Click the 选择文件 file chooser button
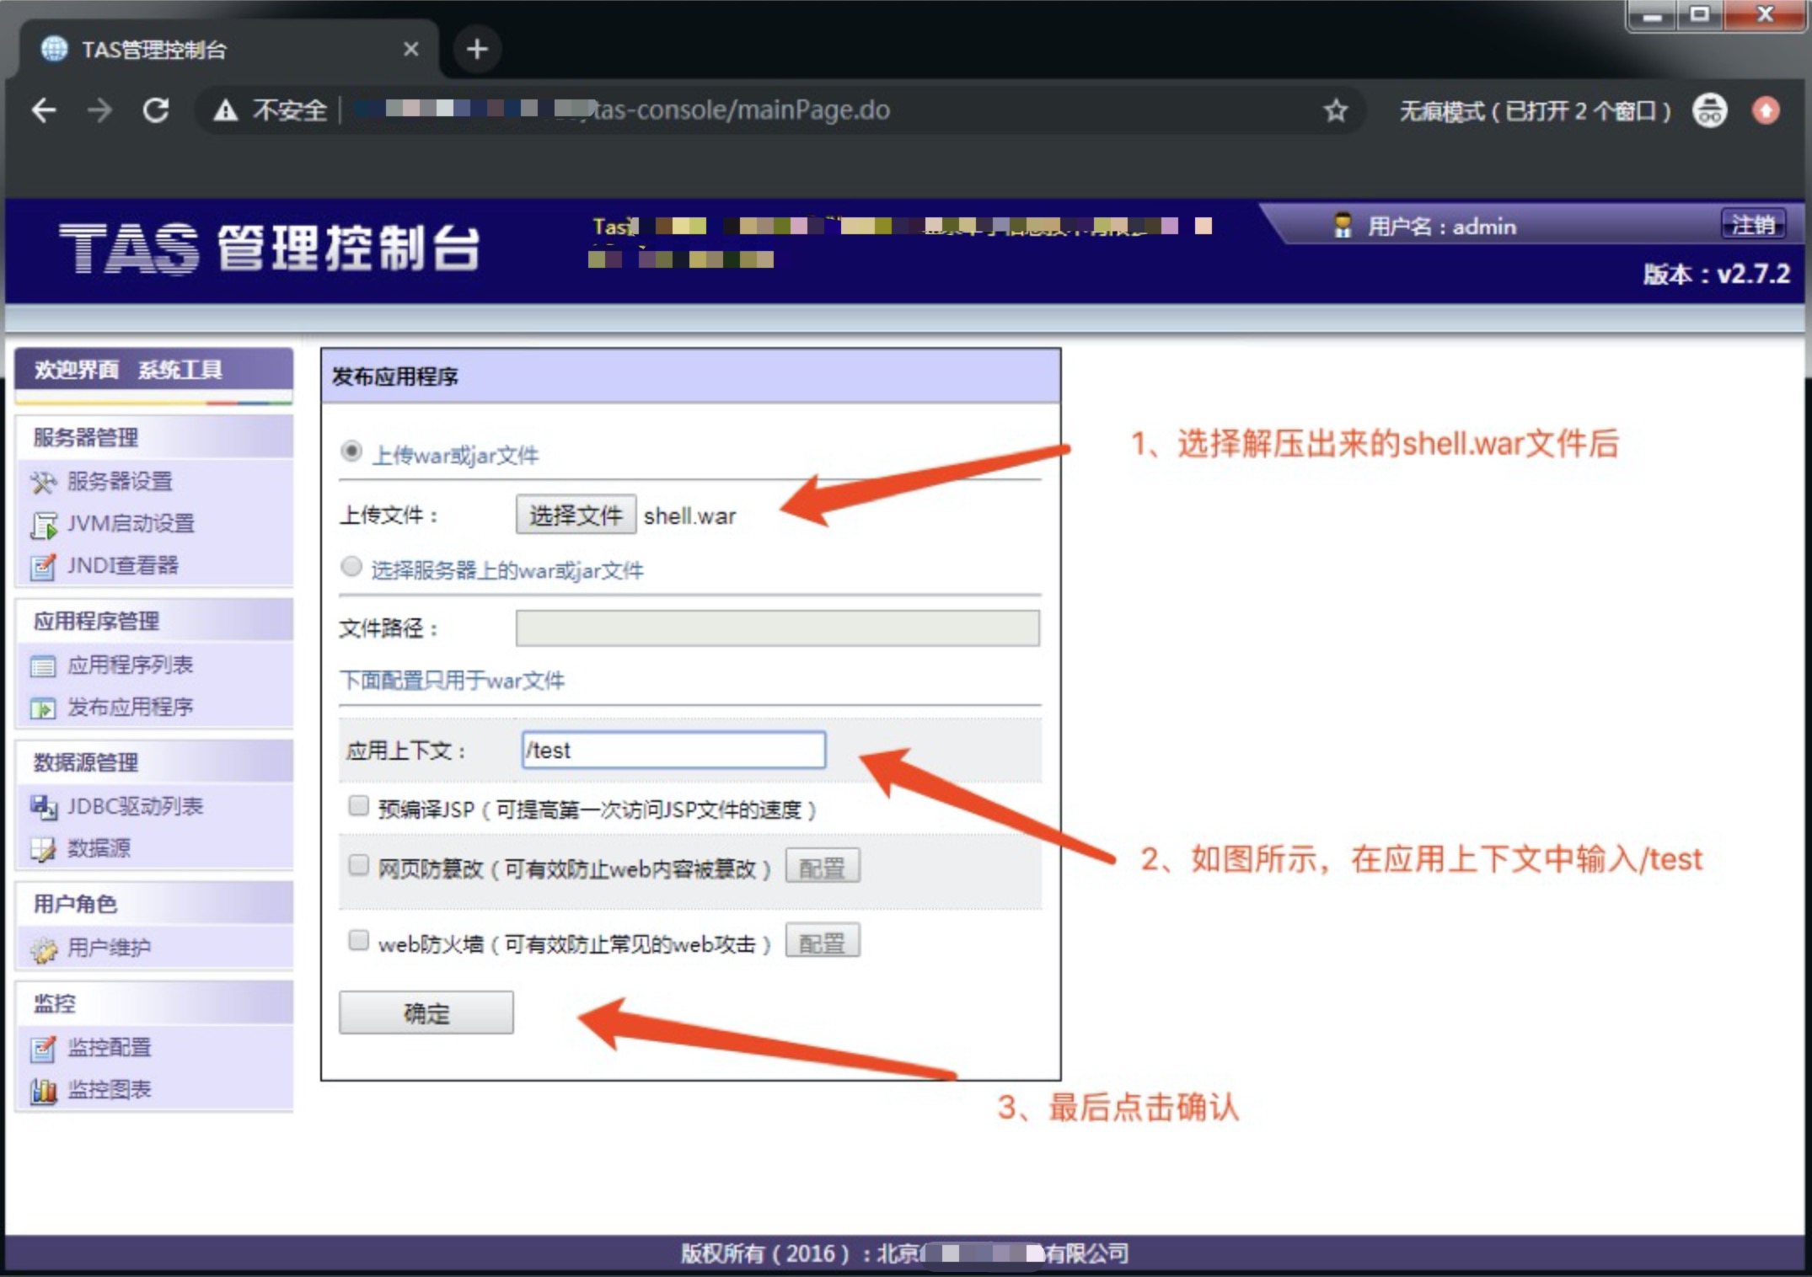This screenshot has width=1812, height=1277. pyautogui.click(x=576, y=515)
